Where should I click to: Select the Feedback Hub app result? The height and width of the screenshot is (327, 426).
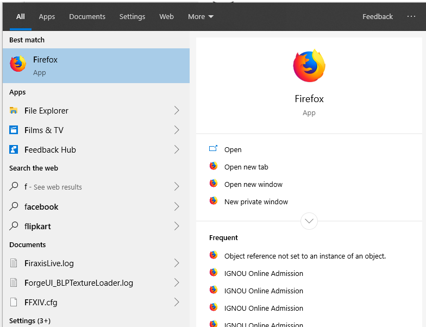96,150
